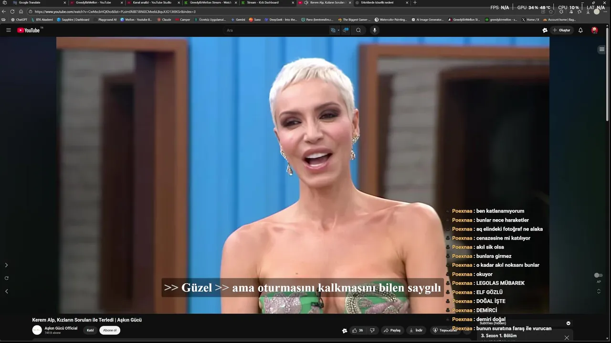Viewport: 611px width, 343px height.
Task: Click the sparkle icon left of Oluştur
Action: coord(545,30)
